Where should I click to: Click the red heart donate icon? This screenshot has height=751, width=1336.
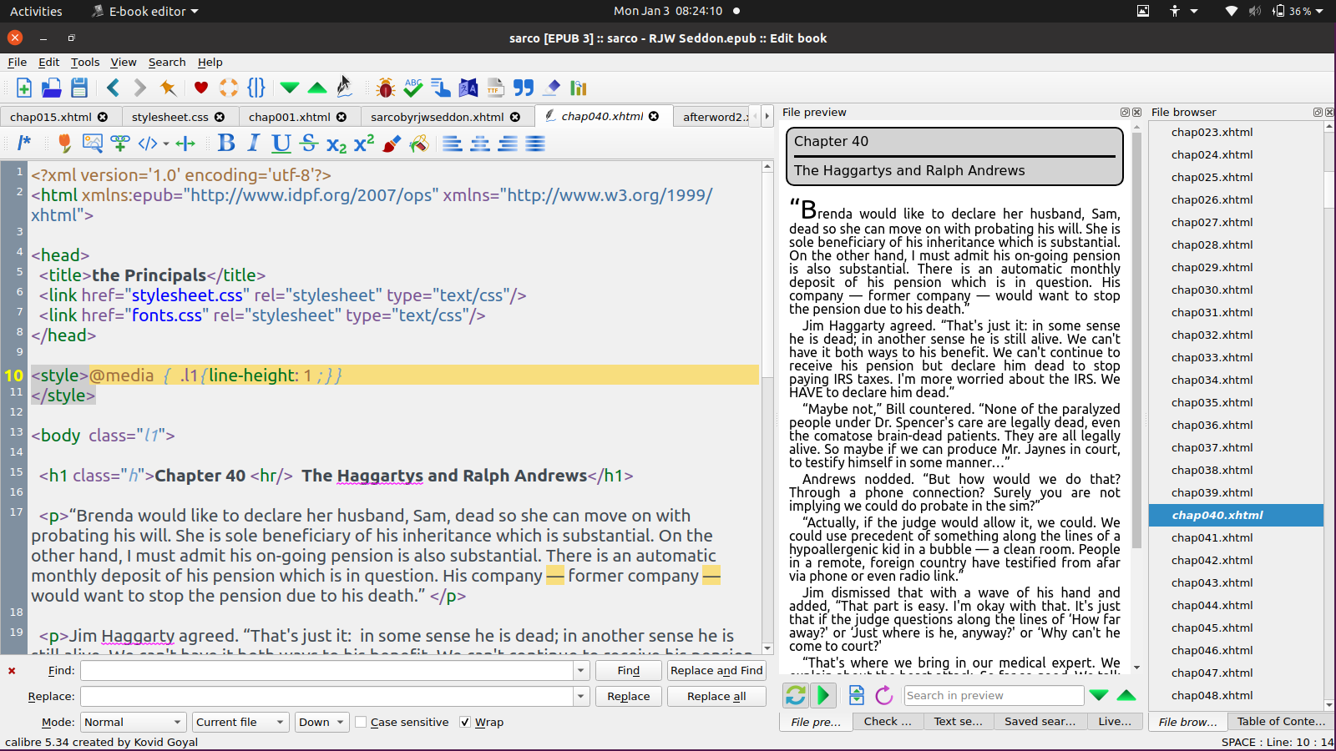(x=200, y=88)
